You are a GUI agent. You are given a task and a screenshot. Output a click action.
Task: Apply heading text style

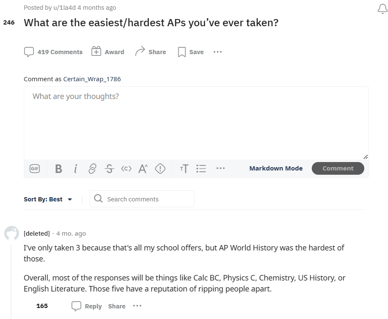pyautogui.click(x=184, y=169)
